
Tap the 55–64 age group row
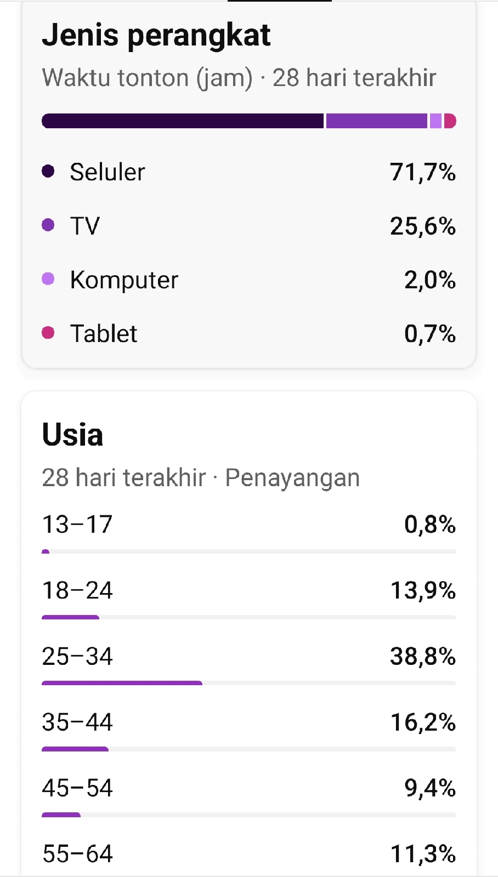[x=249, y=854]
